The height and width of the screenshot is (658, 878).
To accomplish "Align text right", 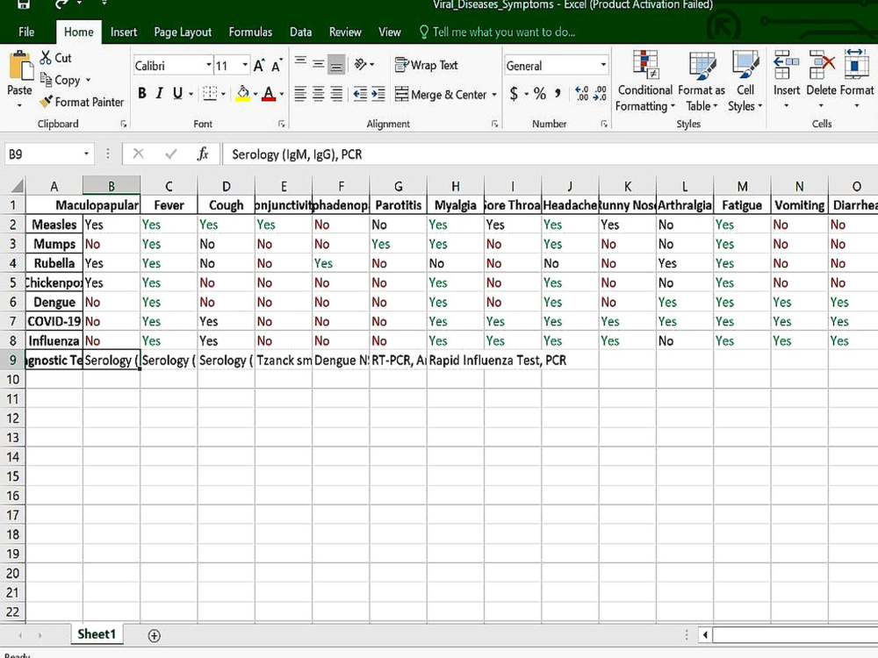I will point(336,94).
